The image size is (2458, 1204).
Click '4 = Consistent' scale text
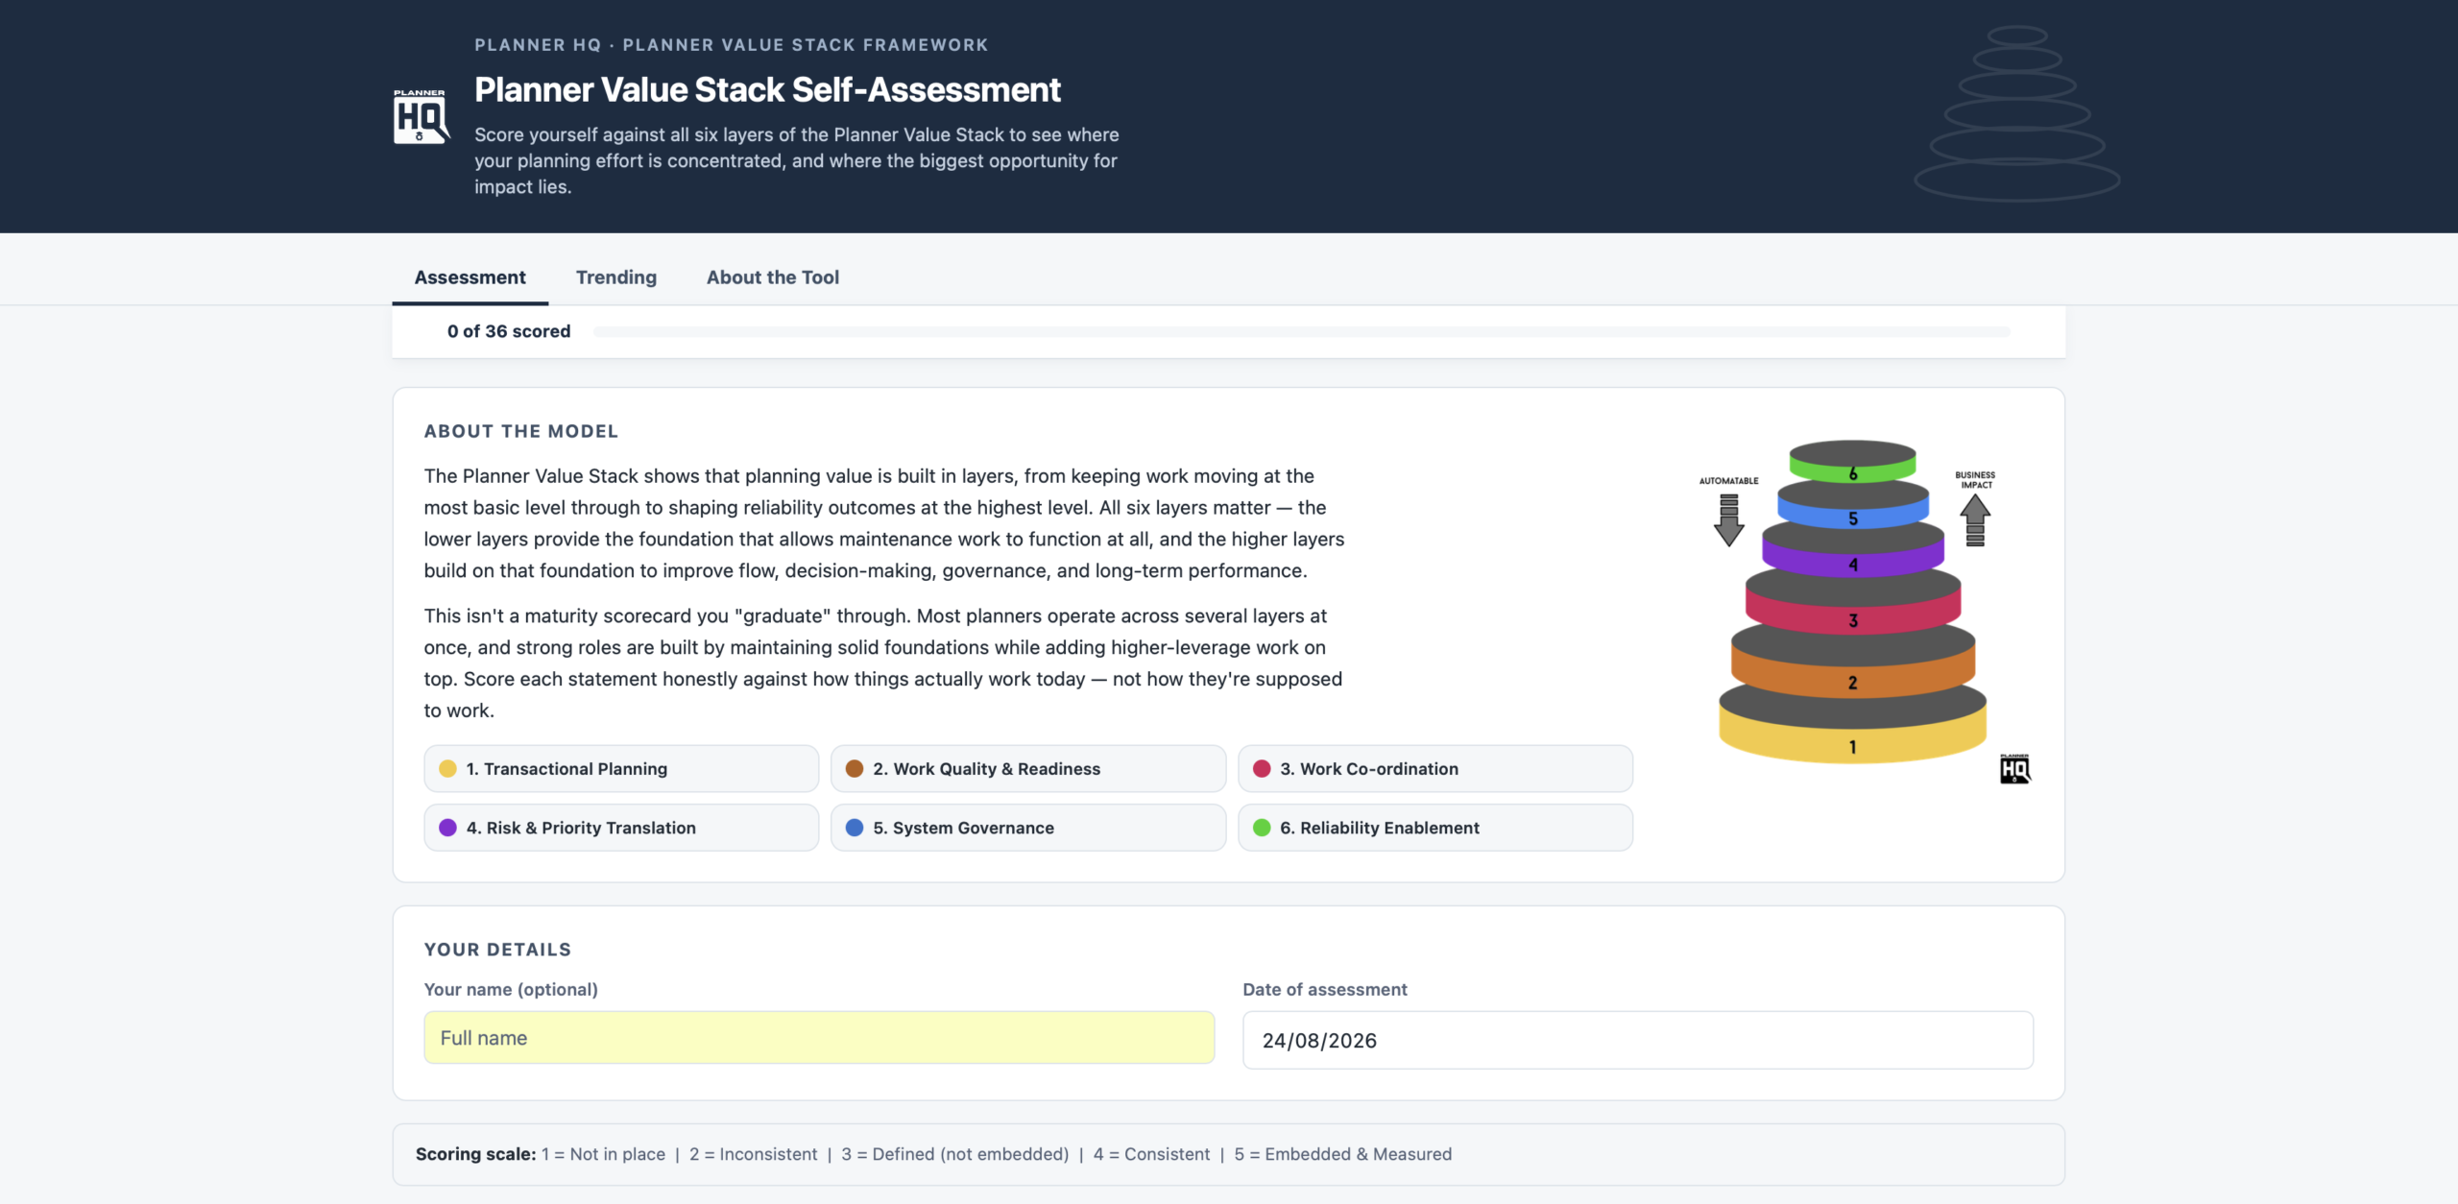click(x=1152, y=1154)
